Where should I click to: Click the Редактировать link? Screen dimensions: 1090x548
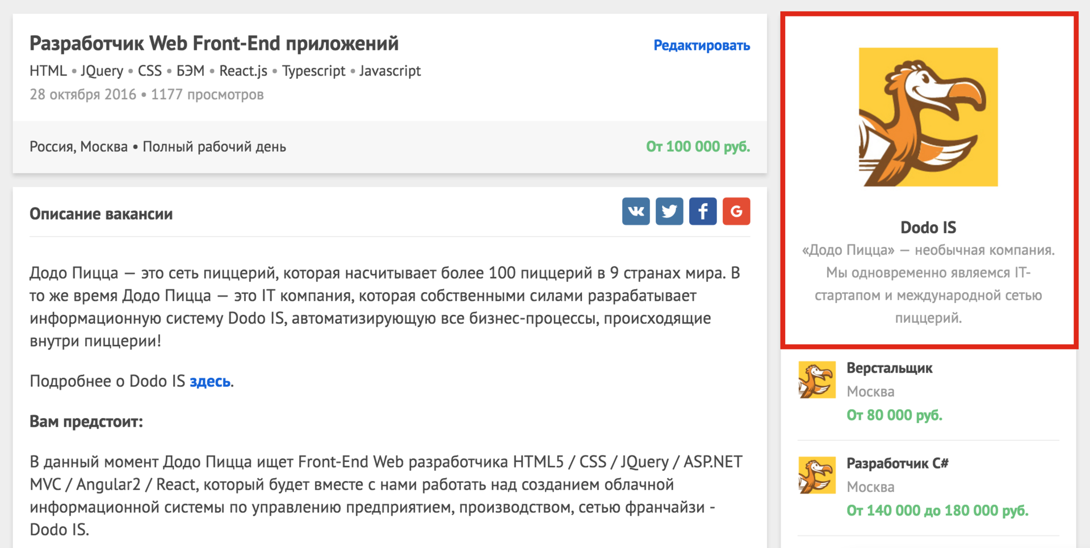point(702,45)
